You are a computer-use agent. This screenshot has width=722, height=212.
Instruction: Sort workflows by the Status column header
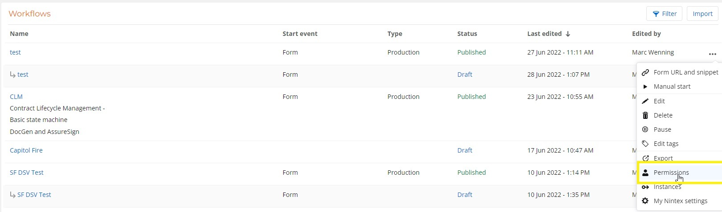pos(467,34)
